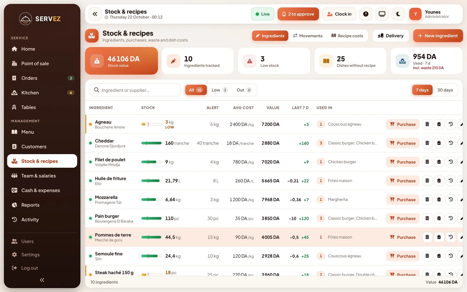Navigate to Cash & expenses
The height and width of the screenshot is (292, 467).
tap(42, 190)
